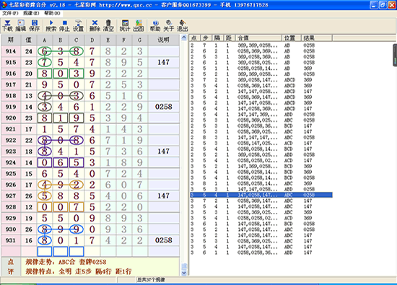The height and width of the screenshot is (285, 397).
Task: Click empty C input box under row 931
Action: [x=77, y=252]
